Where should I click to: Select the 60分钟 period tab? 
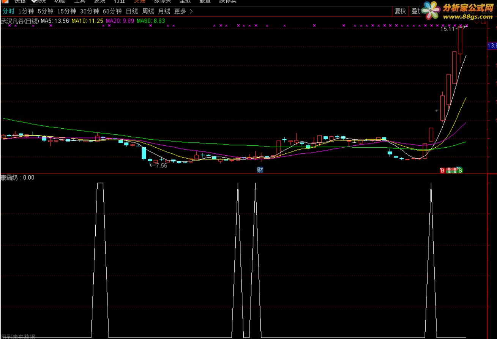(112, 11)
